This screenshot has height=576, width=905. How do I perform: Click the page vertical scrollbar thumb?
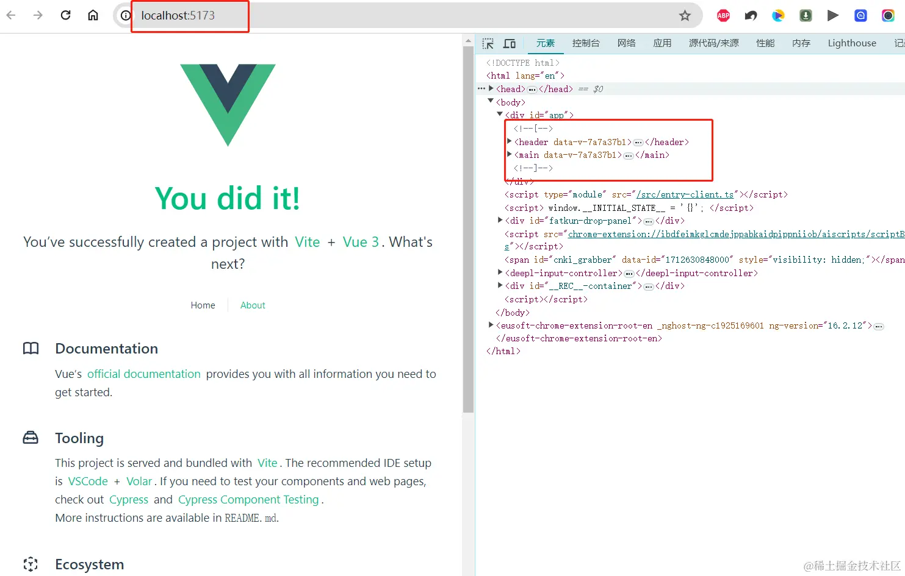(468, 230)
